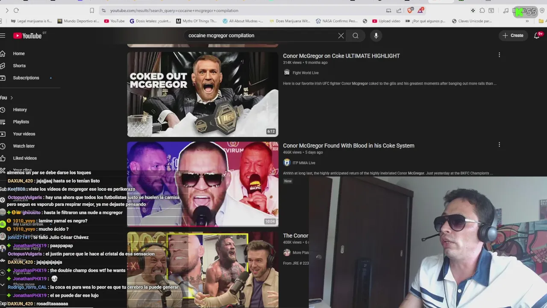Open Liked videos in the sidebar
Screen dimensions: 547x308
click(25, 158)
